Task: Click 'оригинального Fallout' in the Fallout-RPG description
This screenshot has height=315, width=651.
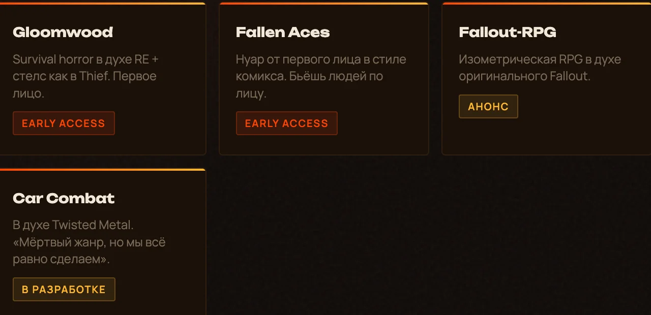Action: pyautogui.click(x=524, y=77)
